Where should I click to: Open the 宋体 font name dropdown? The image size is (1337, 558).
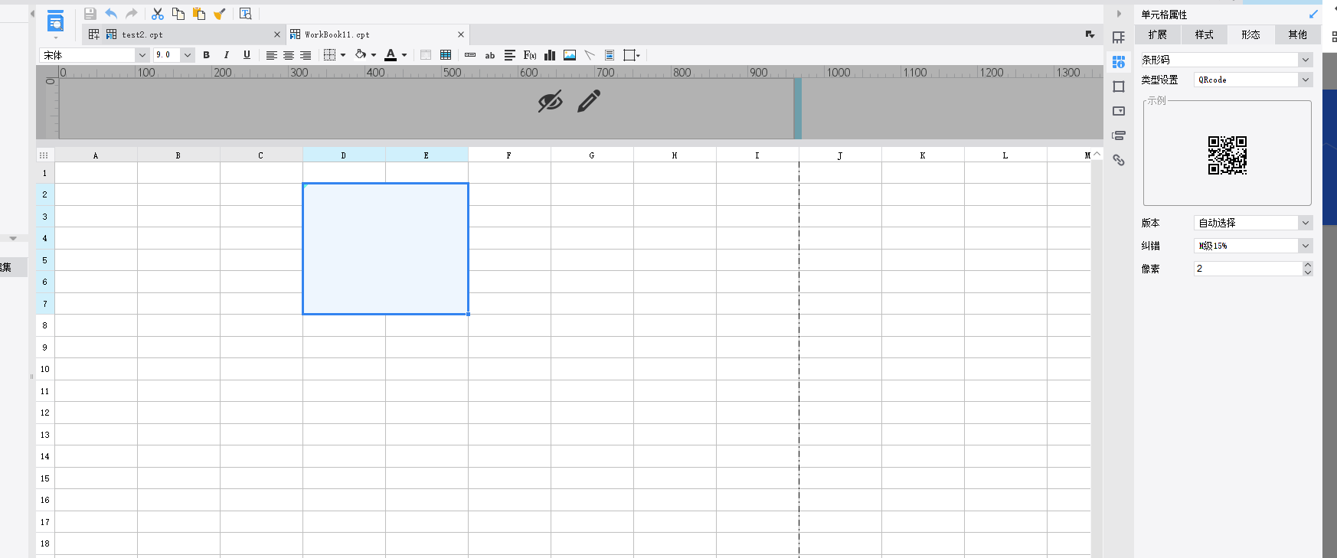coord(142,55)
